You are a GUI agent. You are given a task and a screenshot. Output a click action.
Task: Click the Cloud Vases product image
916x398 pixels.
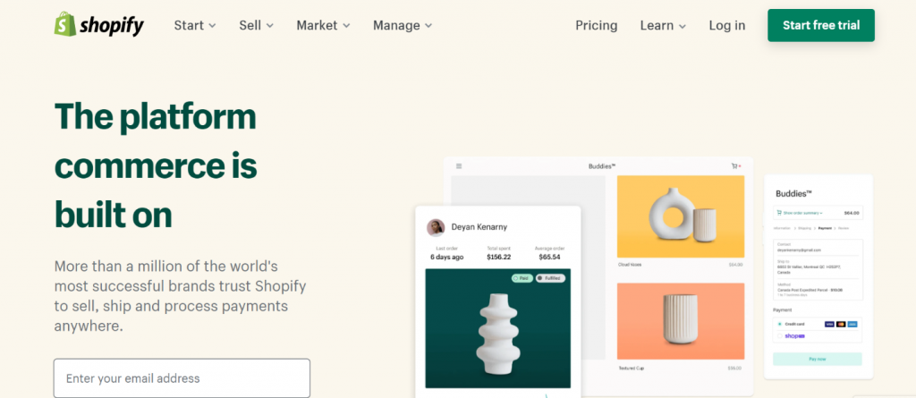[680, 215]
